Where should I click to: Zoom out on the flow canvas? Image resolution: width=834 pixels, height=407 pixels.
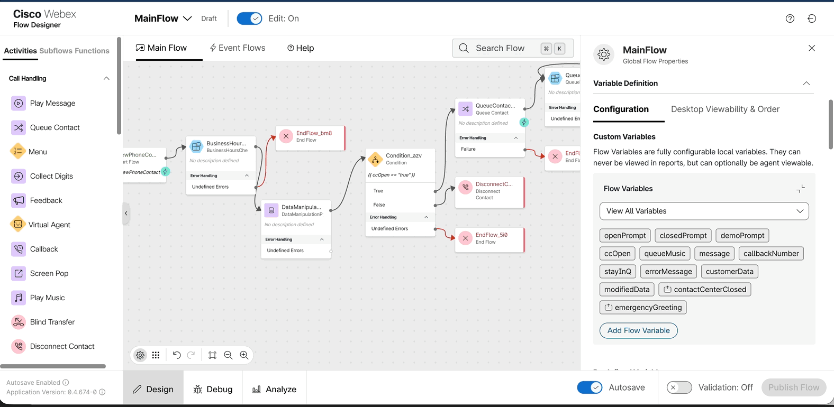click(x=228, y=355)
